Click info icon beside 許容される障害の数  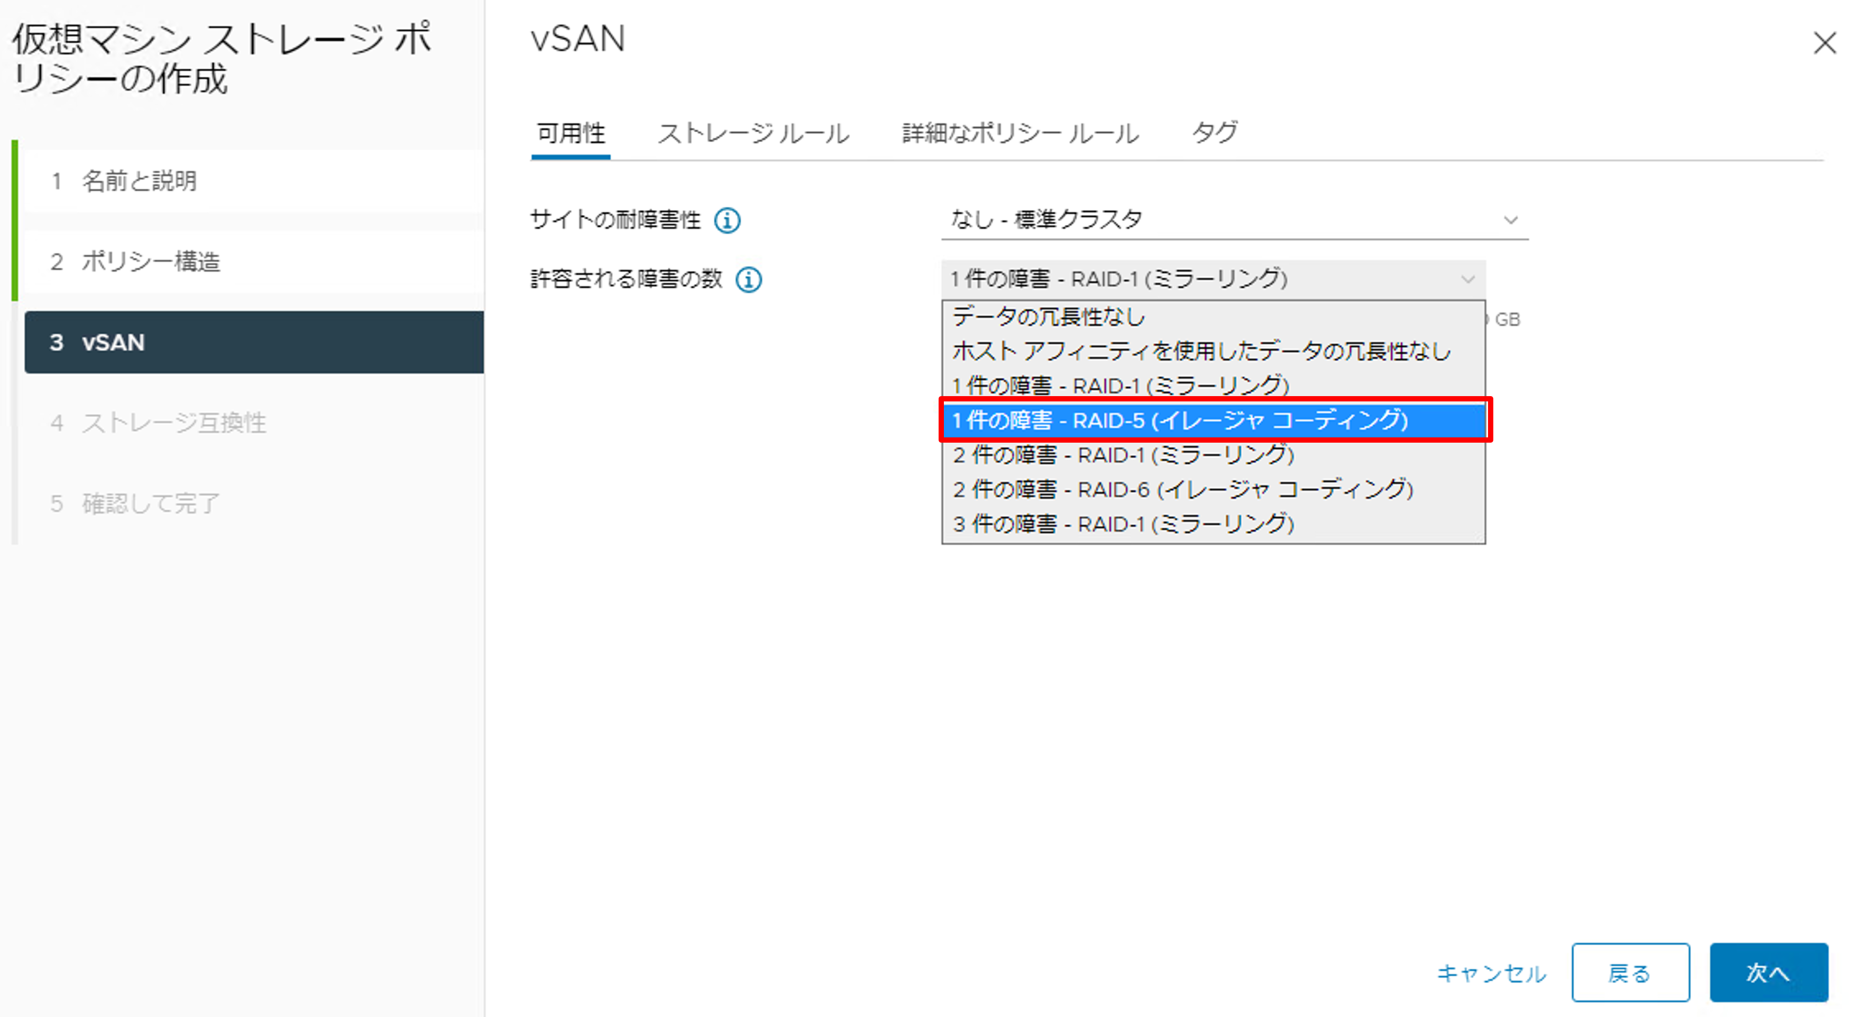tap(748, 279)
